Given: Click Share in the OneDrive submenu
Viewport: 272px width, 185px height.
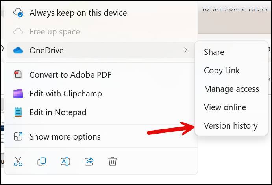Looking at the screenshot, I should (214, 52).
